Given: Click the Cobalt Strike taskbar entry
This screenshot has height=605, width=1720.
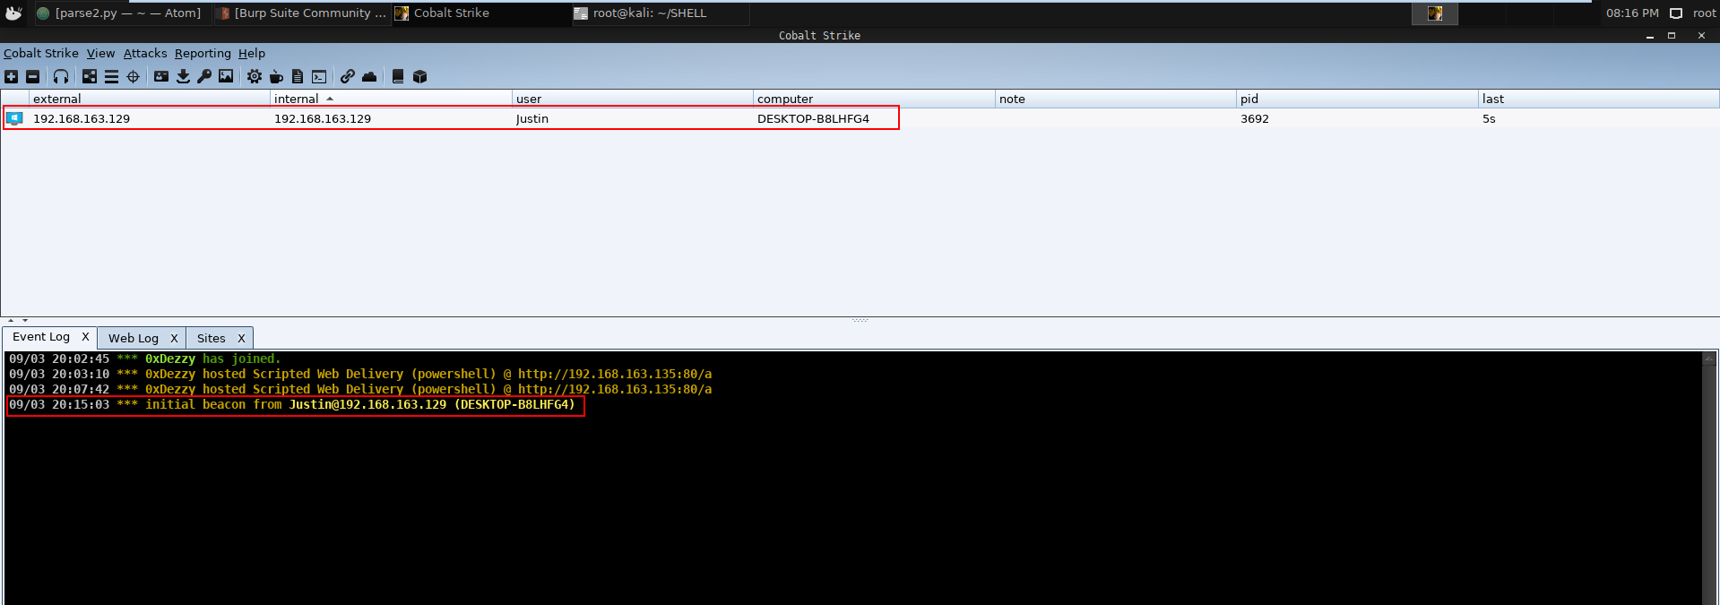Looking at the screenshot, I should (480, 13).
